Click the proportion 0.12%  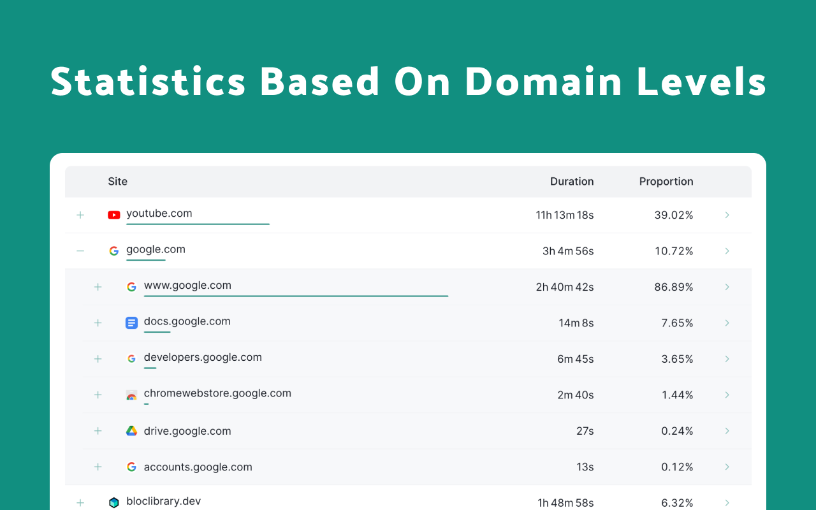(677, 467)
